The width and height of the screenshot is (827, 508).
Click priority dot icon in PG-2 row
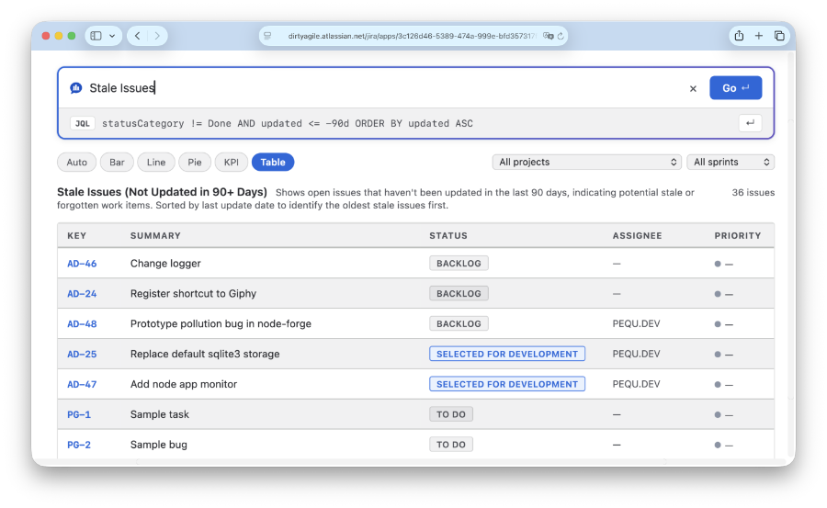(x=718, y=445)
